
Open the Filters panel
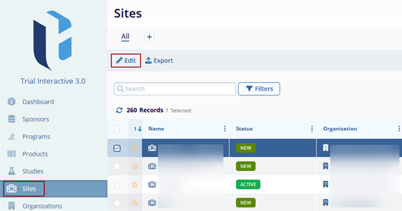click(259, 88)
